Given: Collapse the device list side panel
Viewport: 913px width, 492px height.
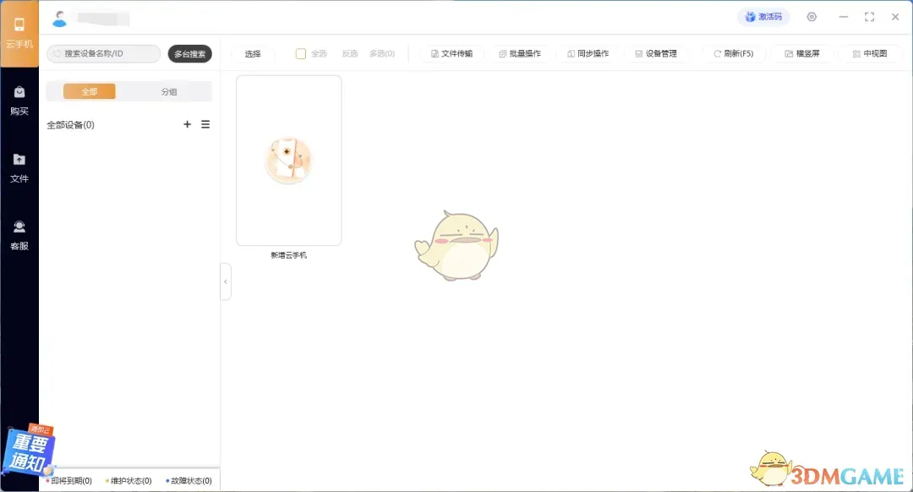Looking at the screenshot, I should 226,282.
